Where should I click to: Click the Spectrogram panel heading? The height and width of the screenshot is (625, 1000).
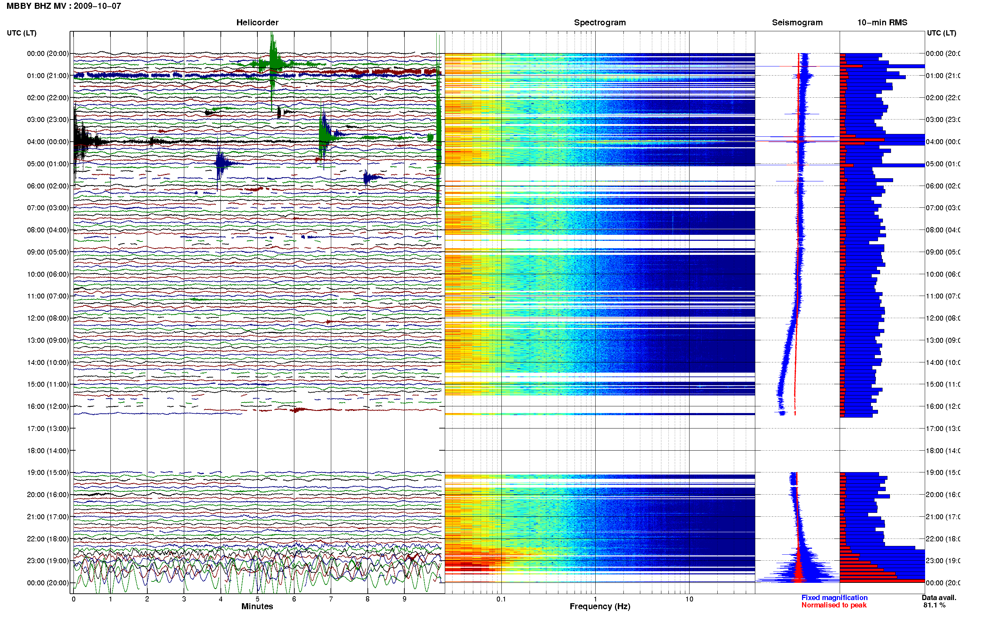[x=600, y=23]
